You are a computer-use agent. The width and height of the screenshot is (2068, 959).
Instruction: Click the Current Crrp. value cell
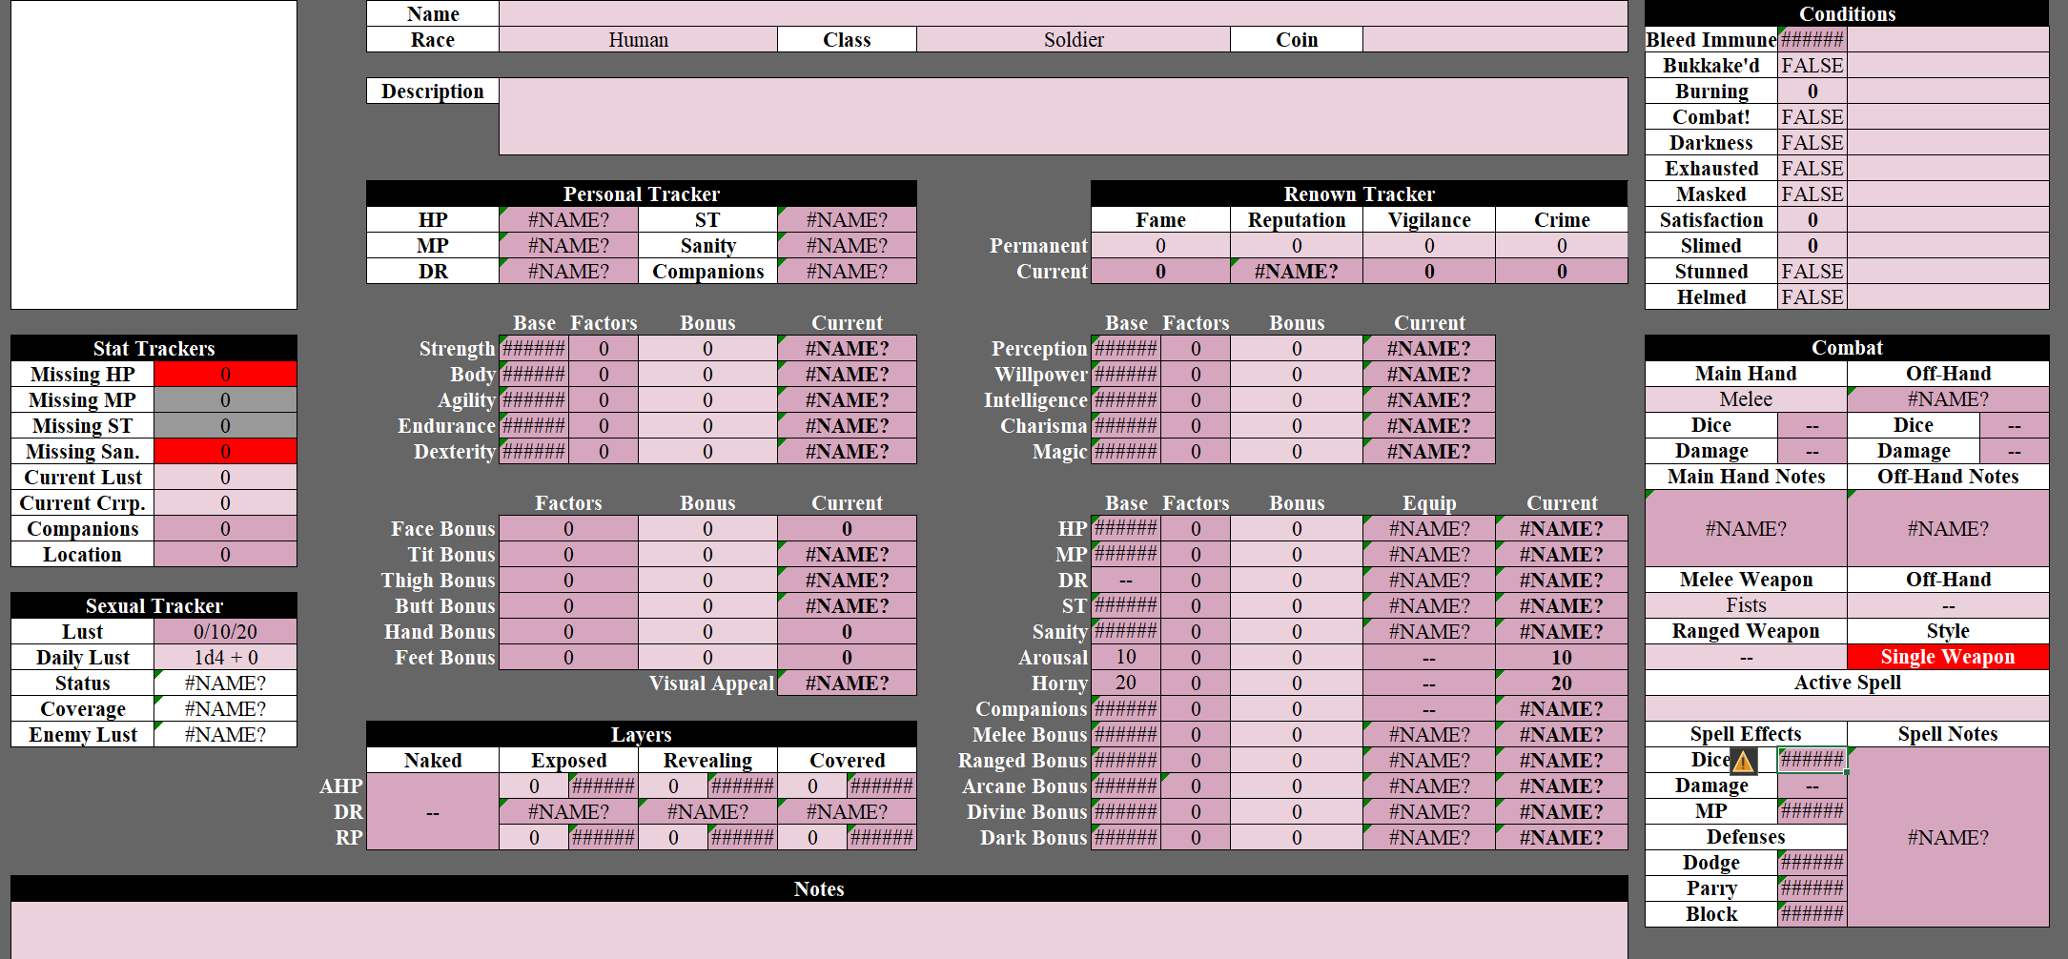(x=225, y=502)
